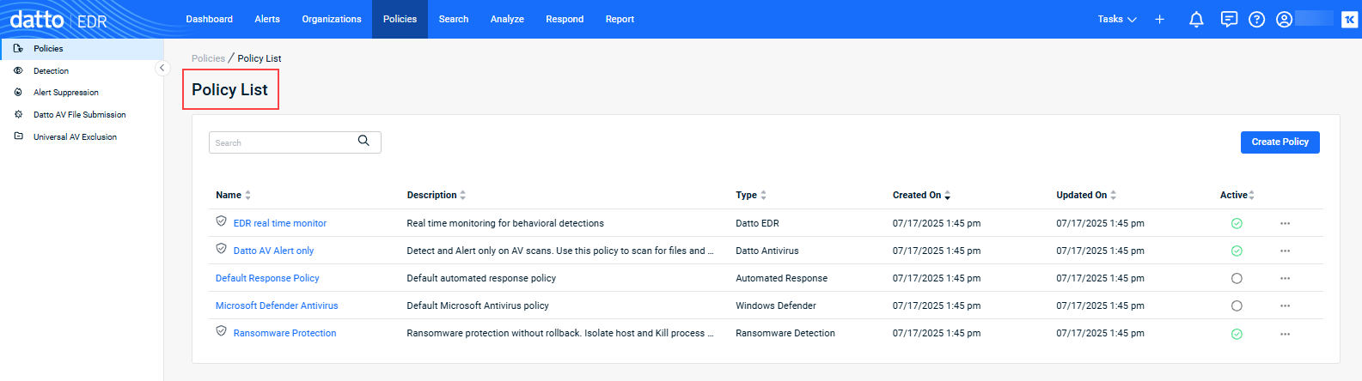The height and width of the screenshot is (381, 1362).
Task: Toggle active status of Datto AV Alert only
Action: point(1237,251)
